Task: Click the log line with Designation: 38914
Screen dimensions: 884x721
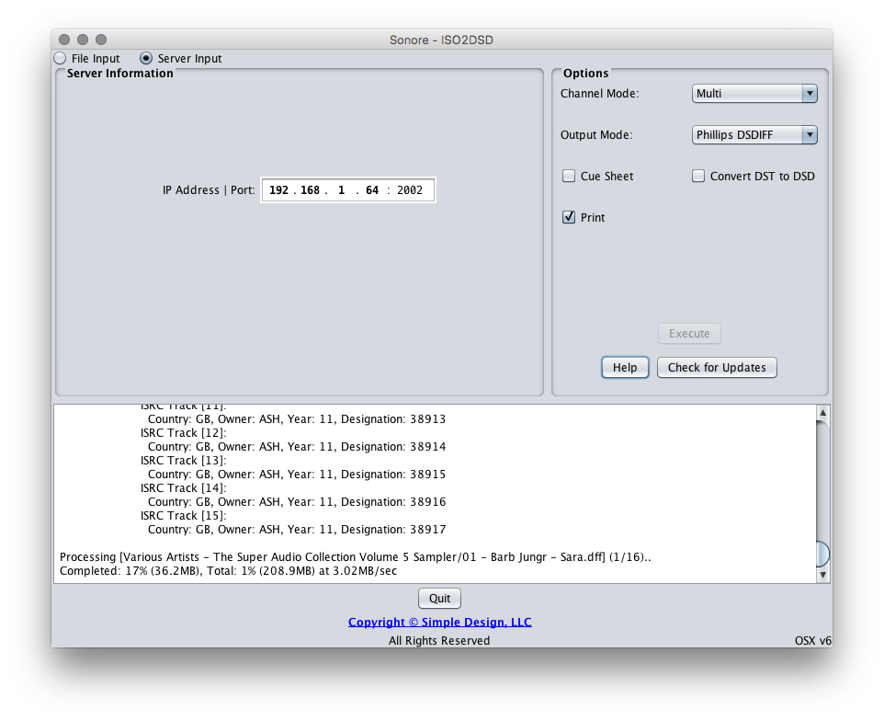Action: coord(297,447)
